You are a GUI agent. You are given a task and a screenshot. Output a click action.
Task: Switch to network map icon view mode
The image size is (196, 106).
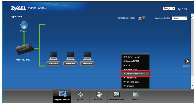pos(140,18)
